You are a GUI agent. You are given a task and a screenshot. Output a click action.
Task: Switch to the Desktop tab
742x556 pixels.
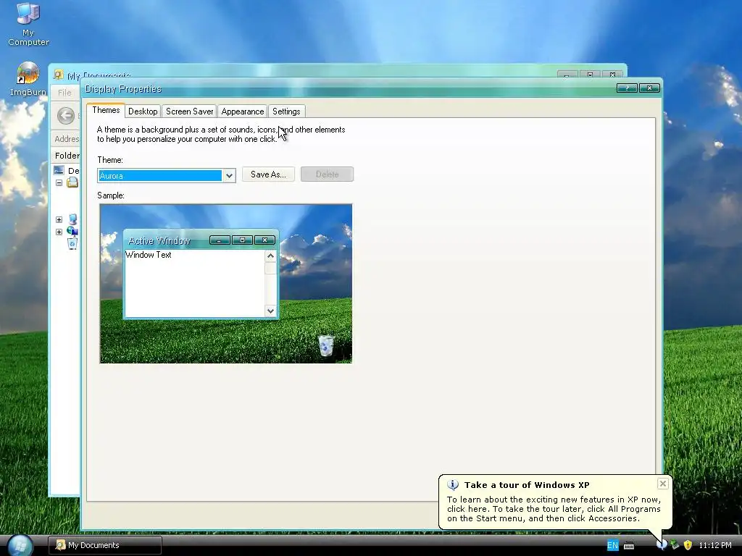coord(143,111)
